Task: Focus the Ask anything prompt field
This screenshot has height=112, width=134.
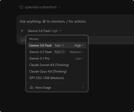Action: [x=53, y=21]
